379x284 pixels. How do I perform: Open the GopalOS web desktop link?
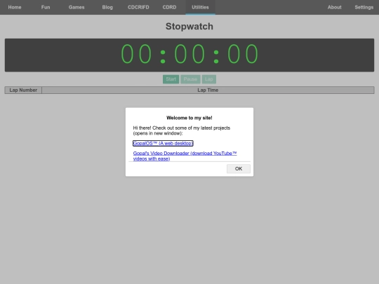(x=163, y=143)
